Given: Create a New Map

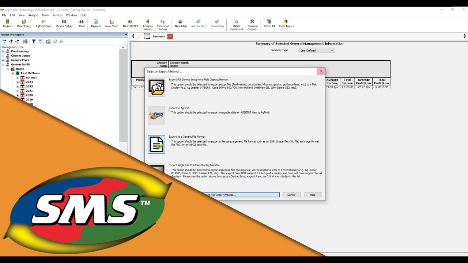Looking at the screenshot, I should coord(181,24).
